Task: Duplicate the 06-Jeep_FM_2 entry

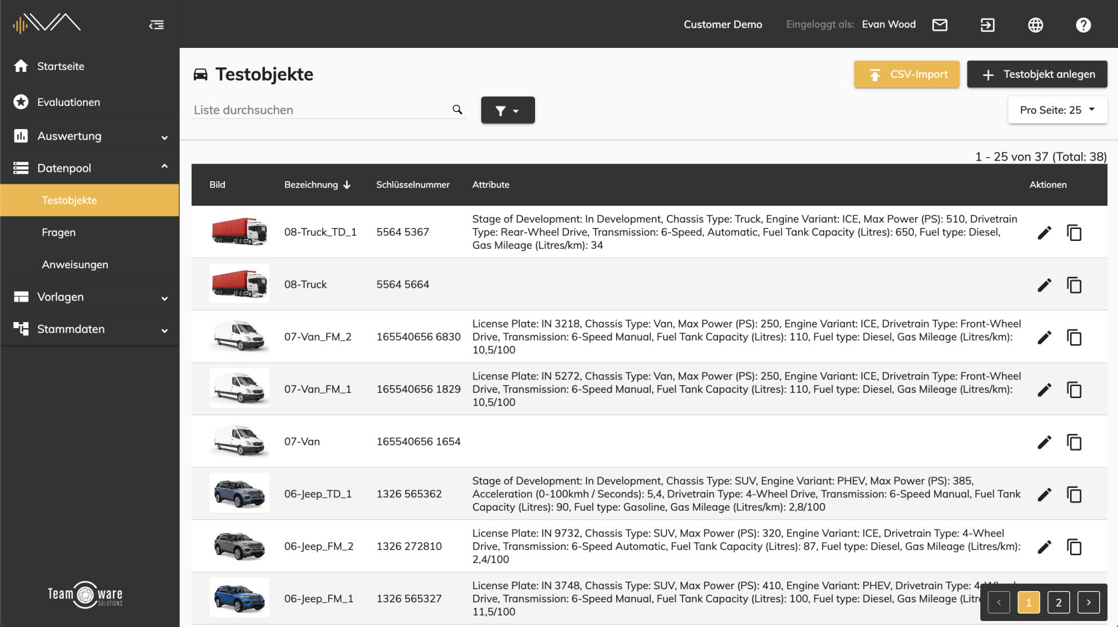Action: click(x=1074, y=546)
